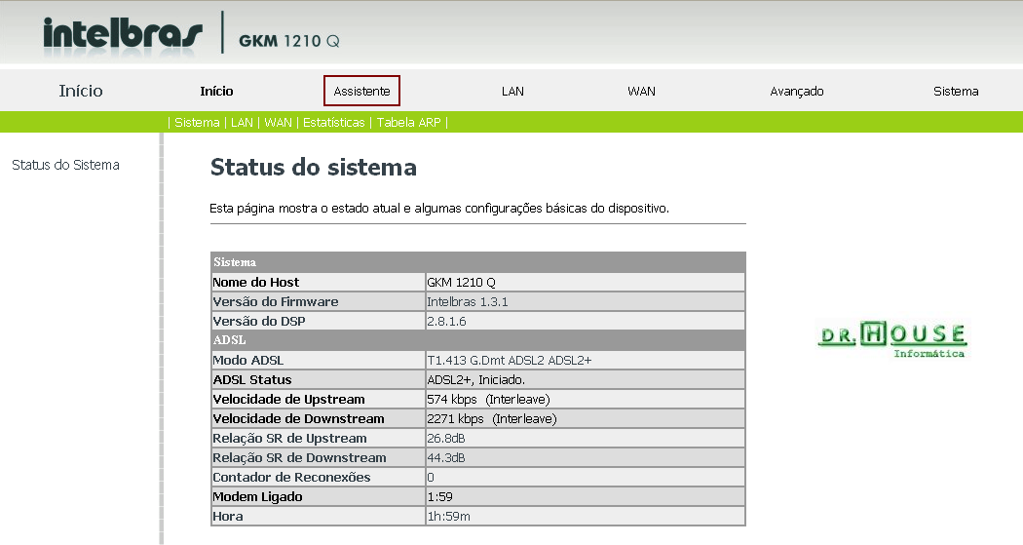Image resolution: width=1023 pixels, height=545 pixels.
Task: Click the 'Relação SR de Downstream' label
Action: click(299, 458)
